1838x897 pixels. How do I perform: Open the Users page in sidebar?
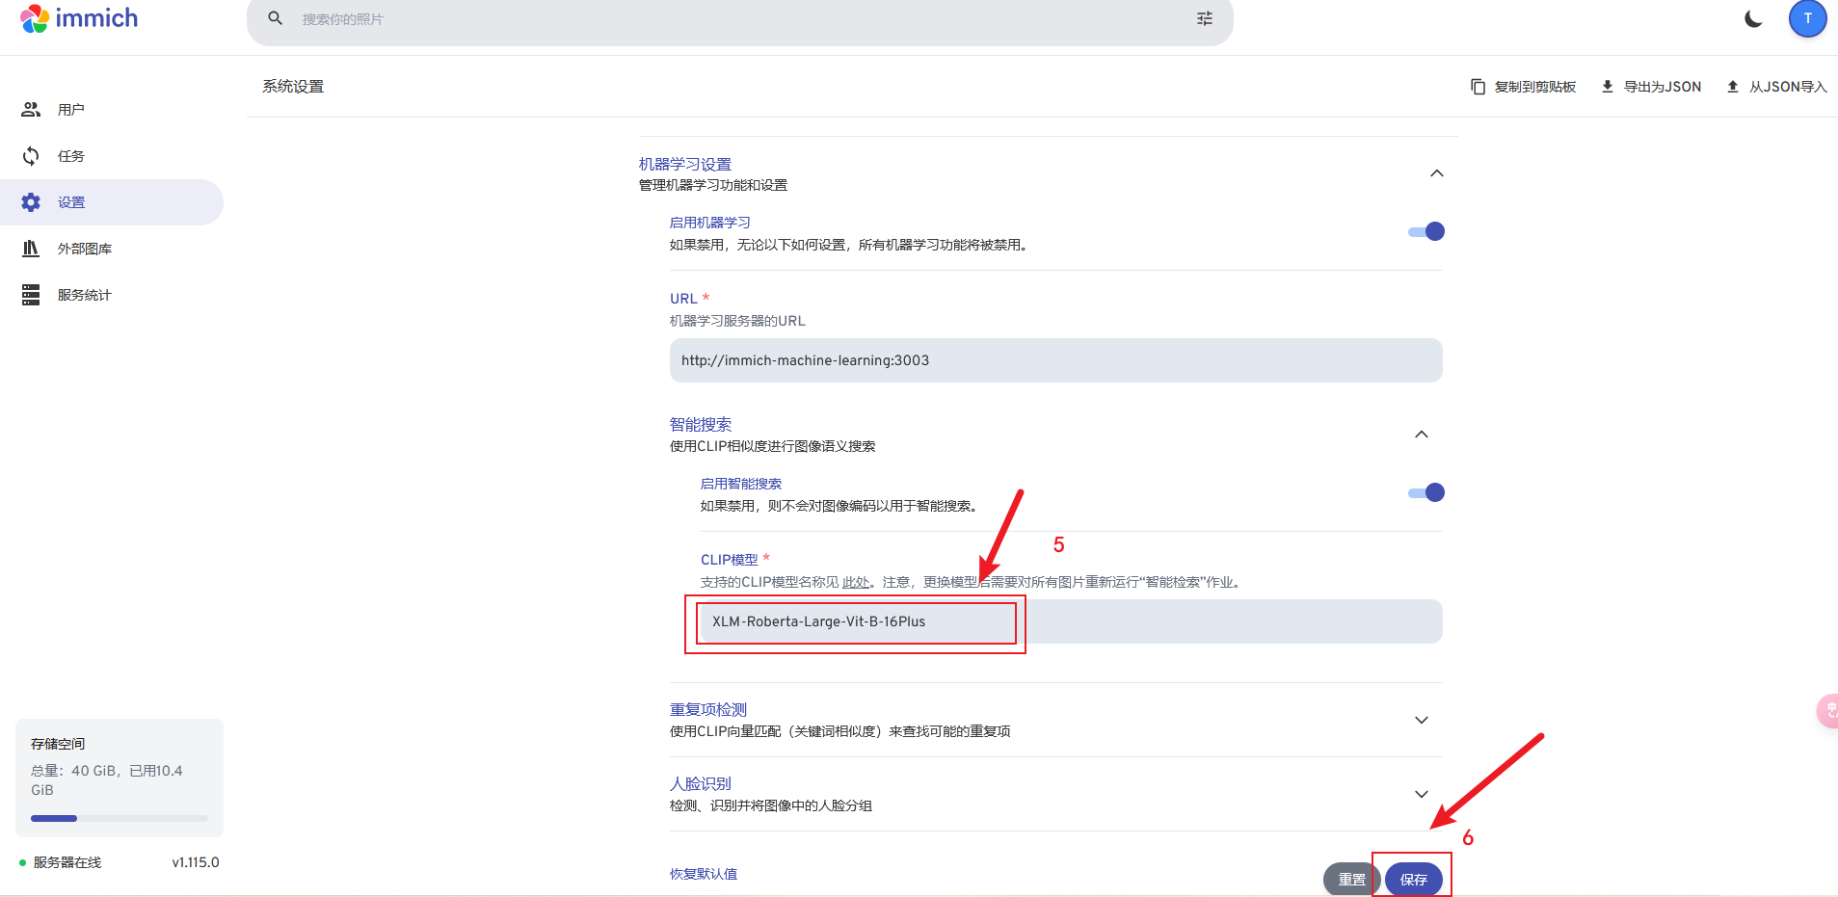(71, 110)
